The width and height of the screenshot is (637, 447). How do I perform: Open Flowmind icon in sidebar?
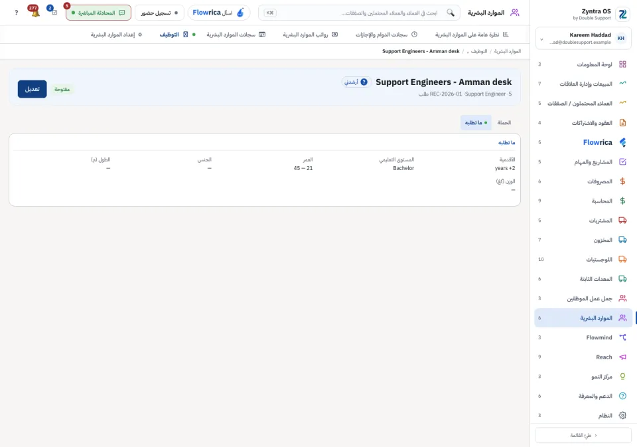click(x=622, y=337)
